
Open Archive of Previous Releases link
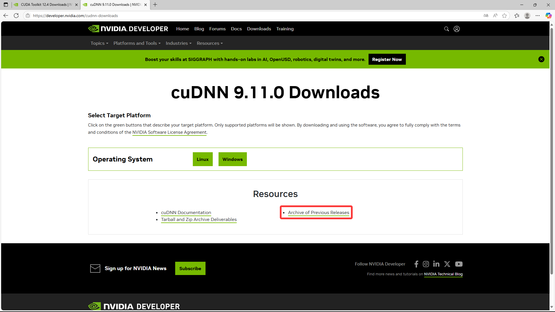pyautogui.click(x=319, y=213)
